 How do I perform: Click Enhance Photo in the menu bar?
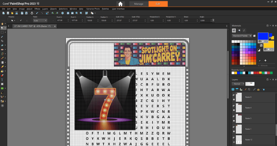tap(93, 9)
